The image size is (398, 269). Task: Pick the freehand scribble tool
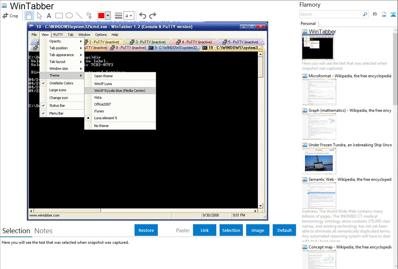(x=89, y=16)
